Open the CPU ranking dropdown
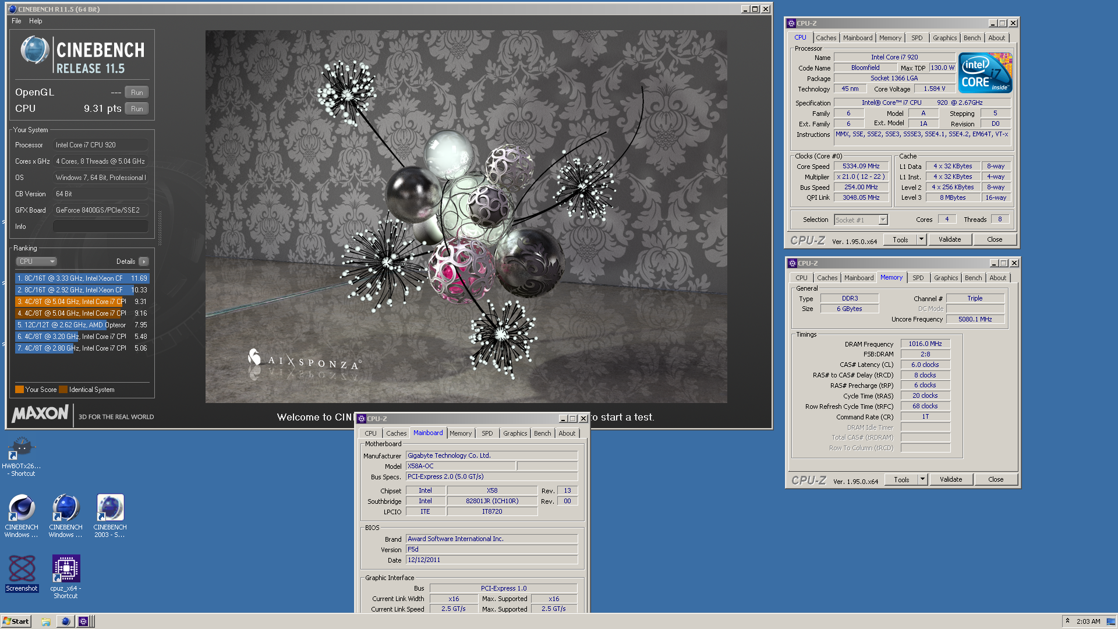The height and width of the screenshot is (629, 1118). (36, 262)
